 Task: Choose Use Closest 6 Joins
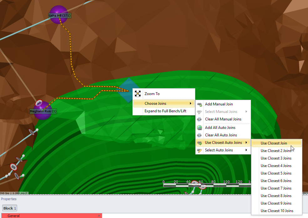[x=277, y=181]
